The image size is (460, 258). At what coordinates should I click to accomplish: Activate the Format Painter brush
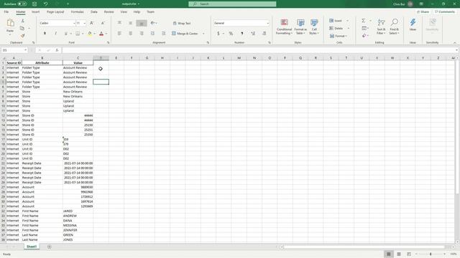pos(22,36)
